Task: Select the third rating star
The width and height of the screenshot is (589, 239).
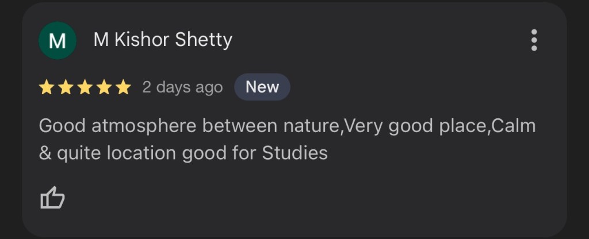Action: (x=85, y=87)
